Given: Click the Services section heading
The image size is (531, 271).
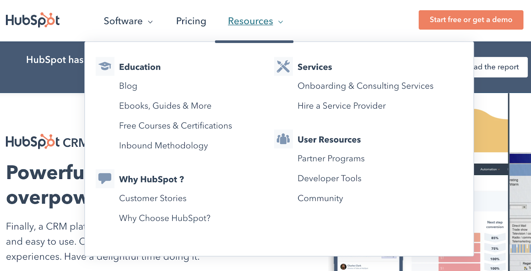Looking at the screenshot, I should click(x=315, y=67).
